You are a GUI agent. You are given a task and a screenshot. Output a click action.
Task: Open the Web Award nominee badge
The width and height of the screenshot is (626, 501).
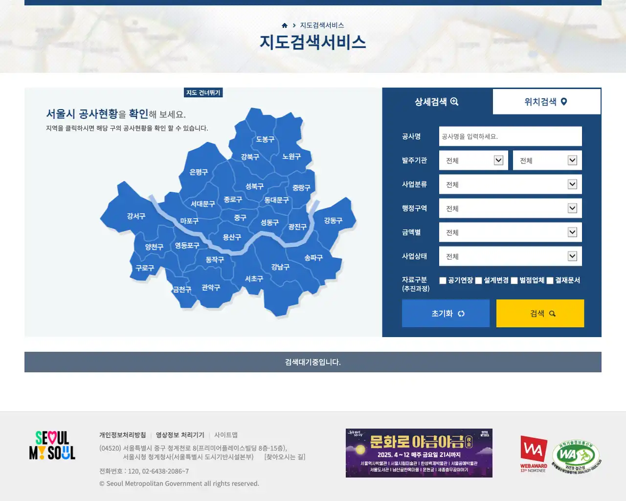tap(534, 454)
